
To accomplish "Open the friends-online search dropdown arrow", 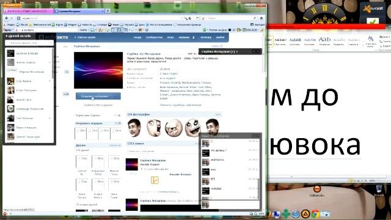I will coord(51,43).
